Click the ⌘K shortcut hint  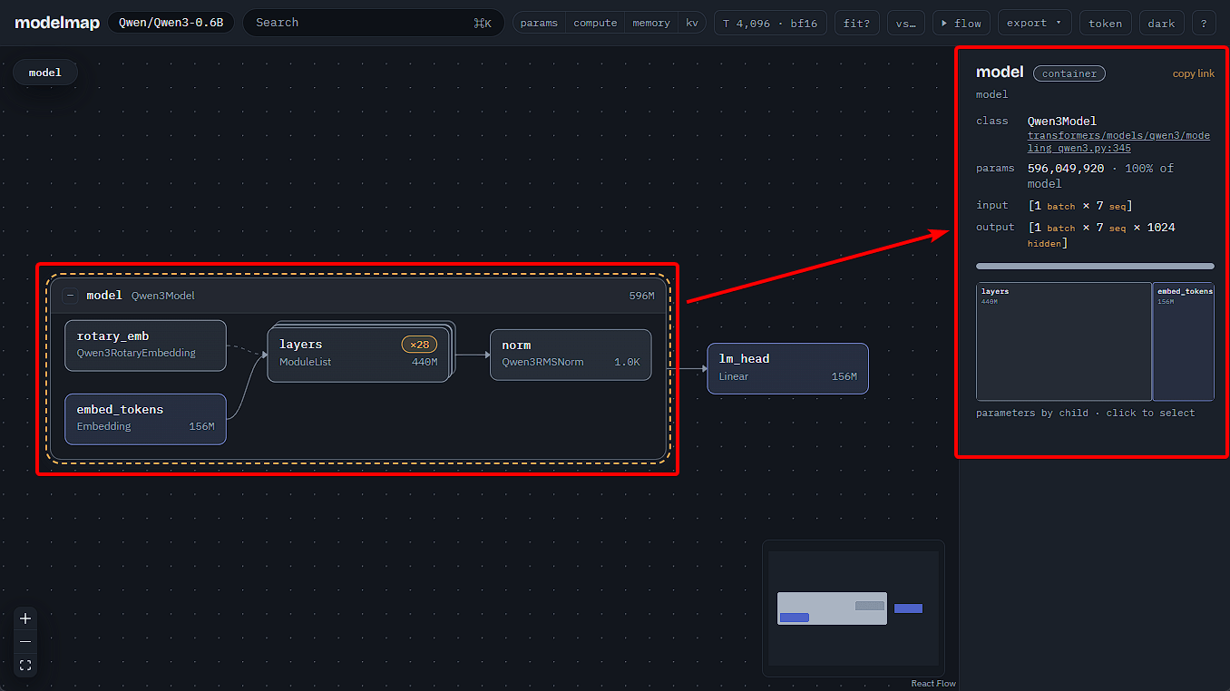tap(483, 24)
